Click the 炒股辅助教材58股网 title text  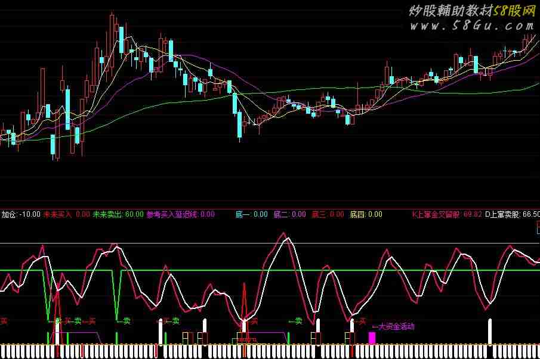(x=471, y=10)
